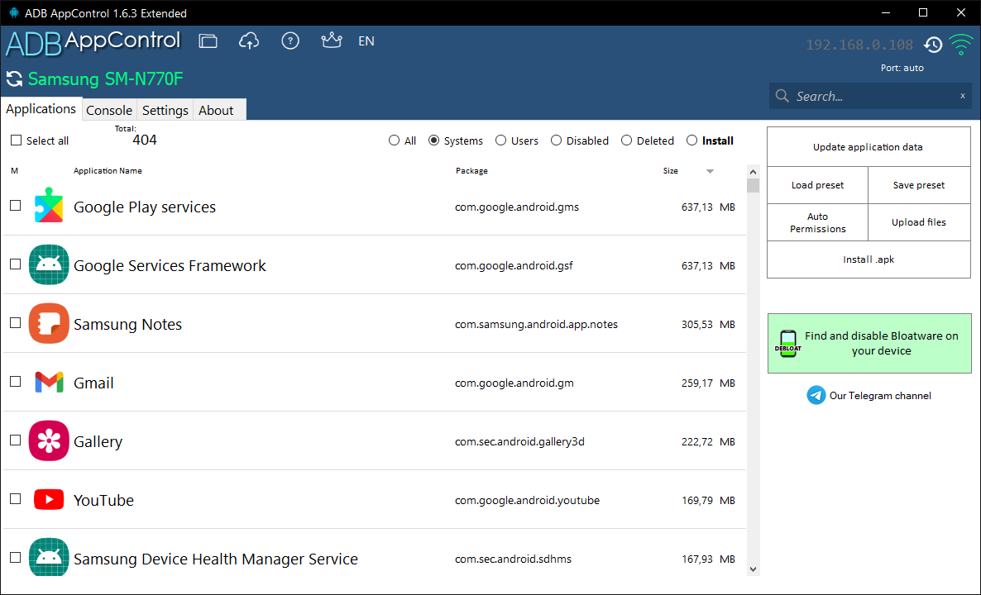Click the Samsung SM-N770F device name
This screenshot has width=981, height=595.
[106, 79]
